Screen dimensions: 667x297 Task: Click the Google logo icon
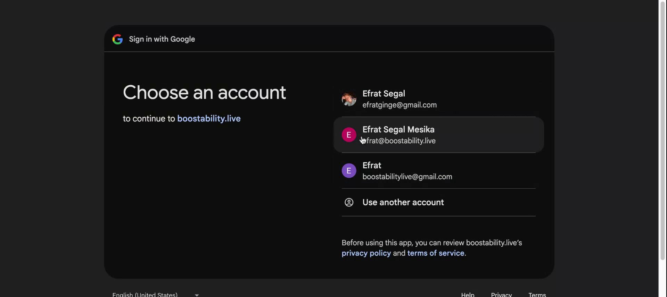click(117, 39)
